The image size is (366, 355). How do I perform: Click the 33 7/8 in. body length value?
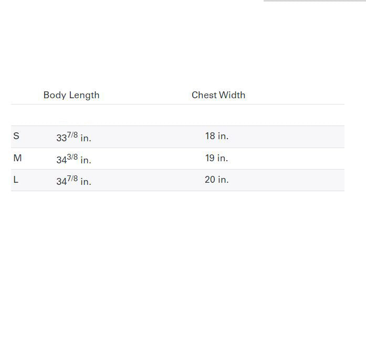click(x=74, y=138)
